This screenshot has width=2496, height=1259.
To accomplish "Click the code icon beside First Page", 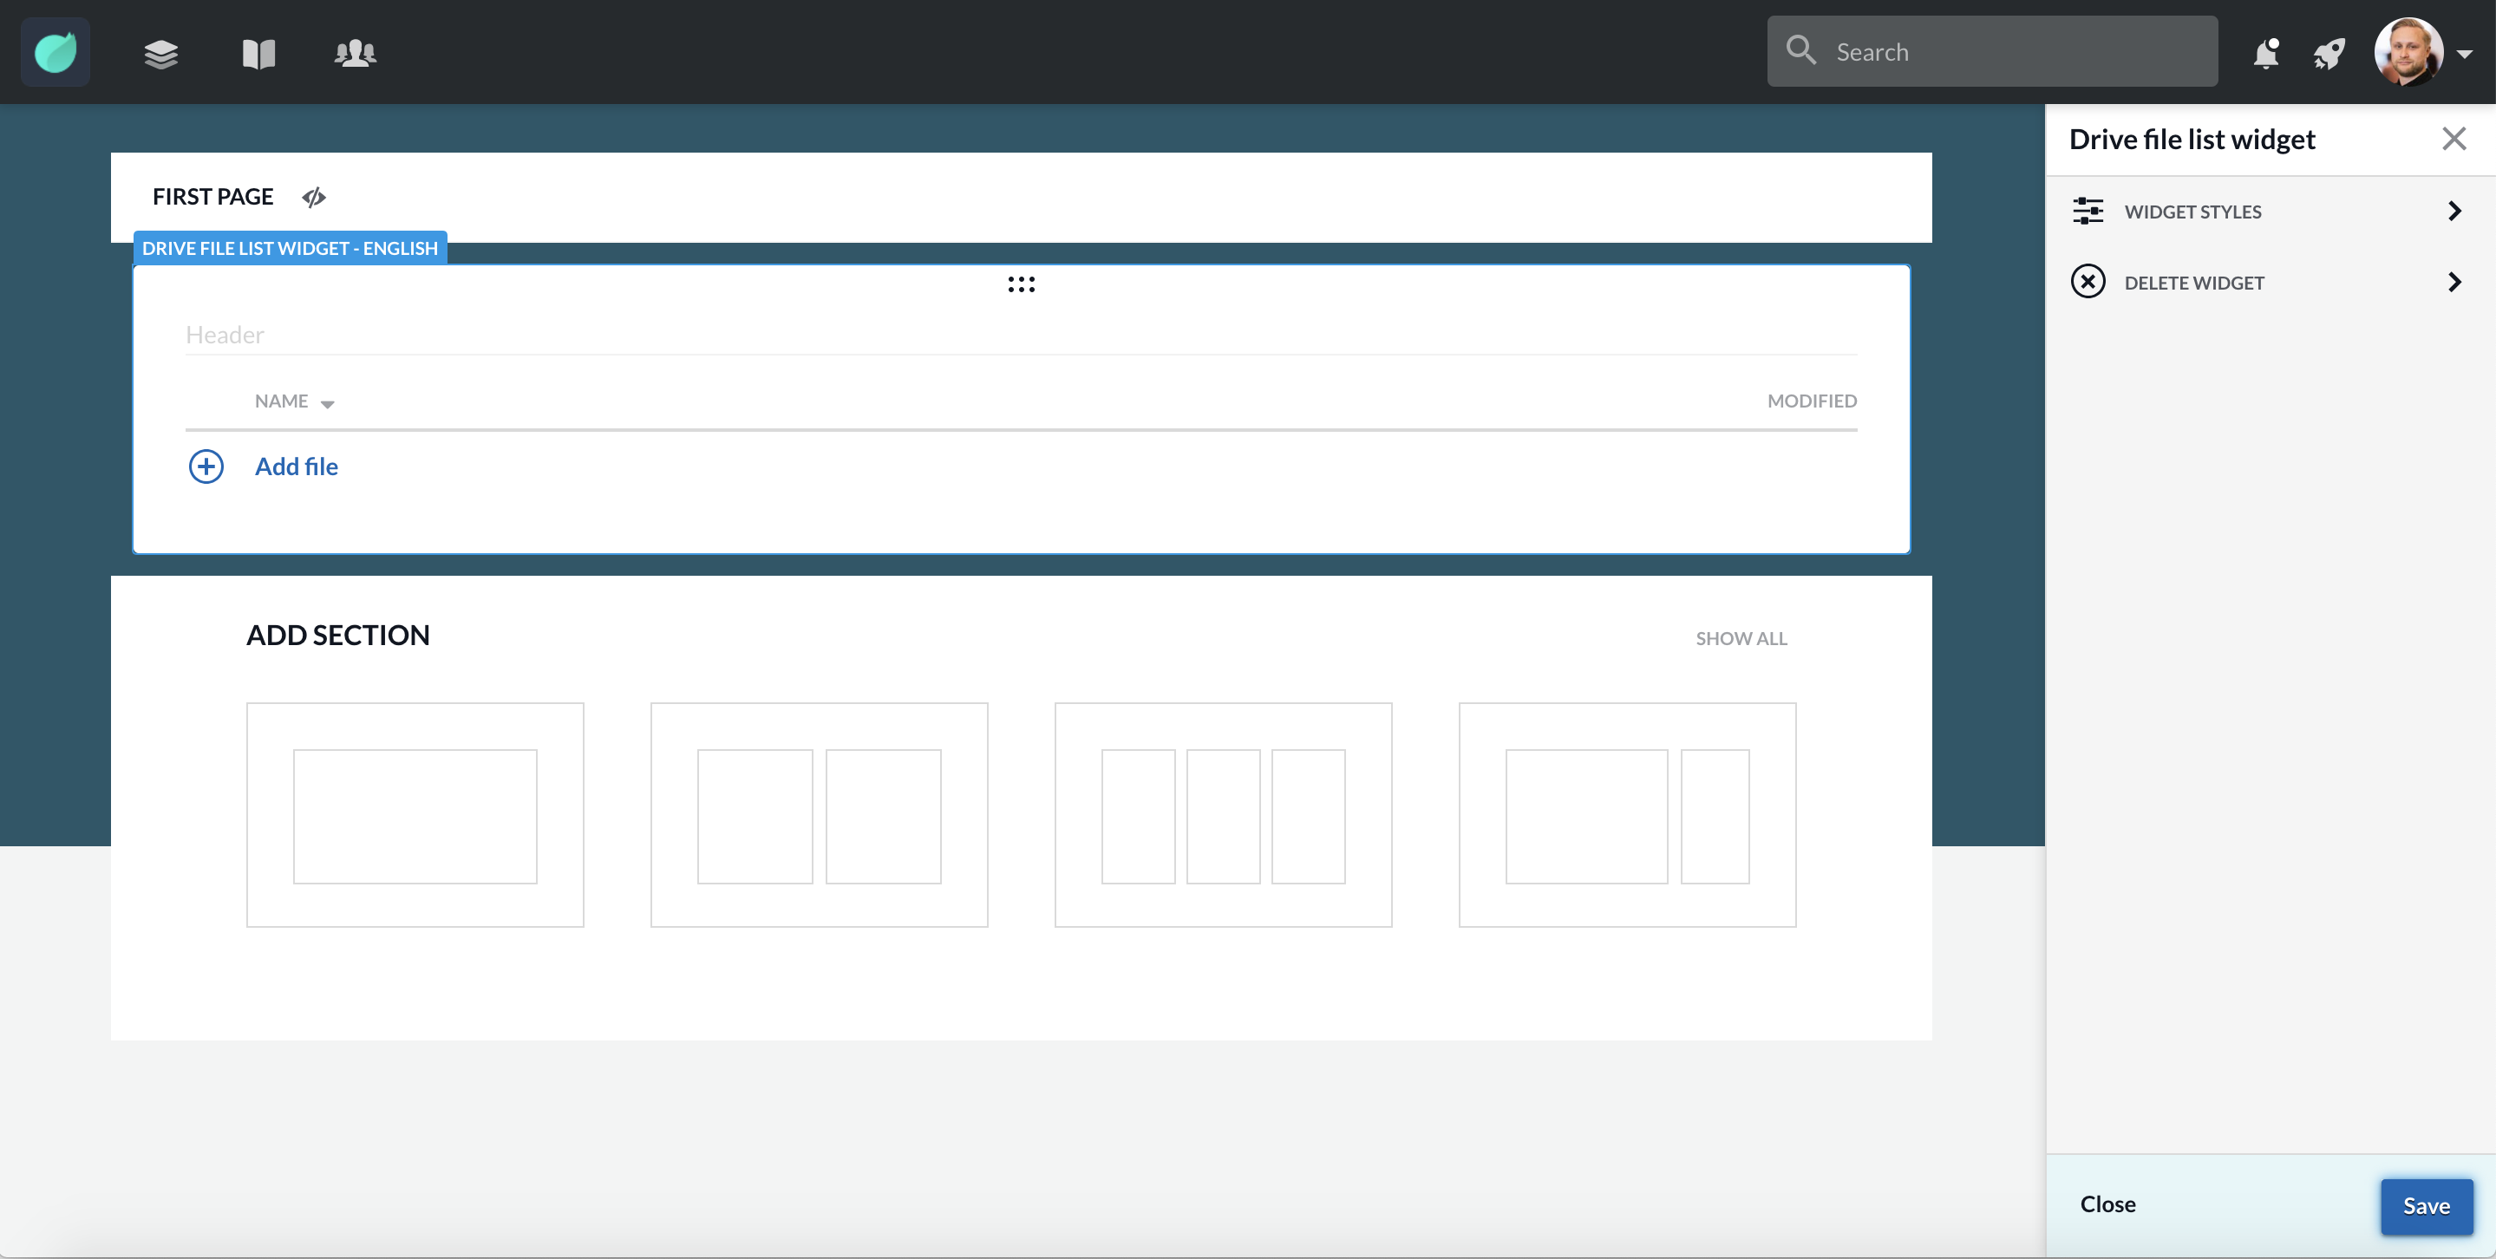I will (314, 198).
